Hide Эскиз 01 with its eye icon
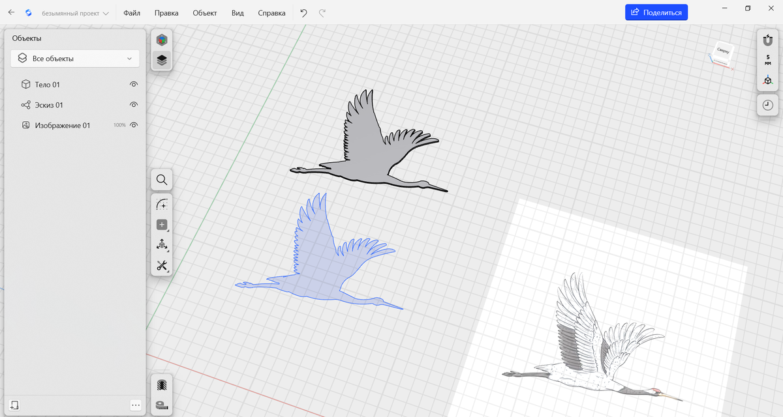The height and width of the screenshot is (417, 783). [134, 105]
